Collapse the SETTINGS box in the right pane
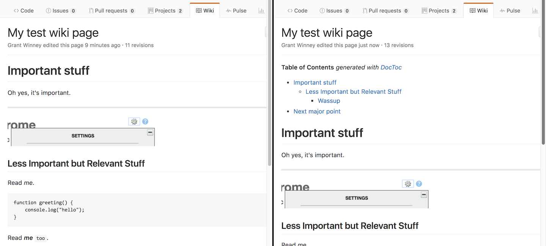546x246 pixels. [x=424, y=195]
